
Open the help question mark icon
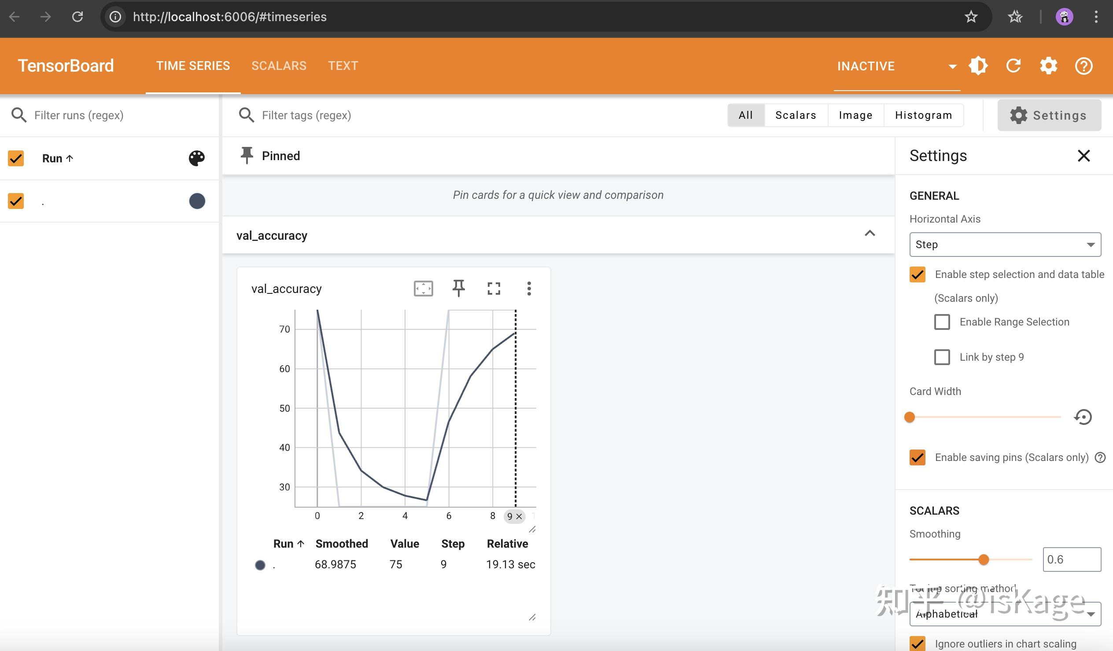pyautogui.click(x=1084, y=66)
